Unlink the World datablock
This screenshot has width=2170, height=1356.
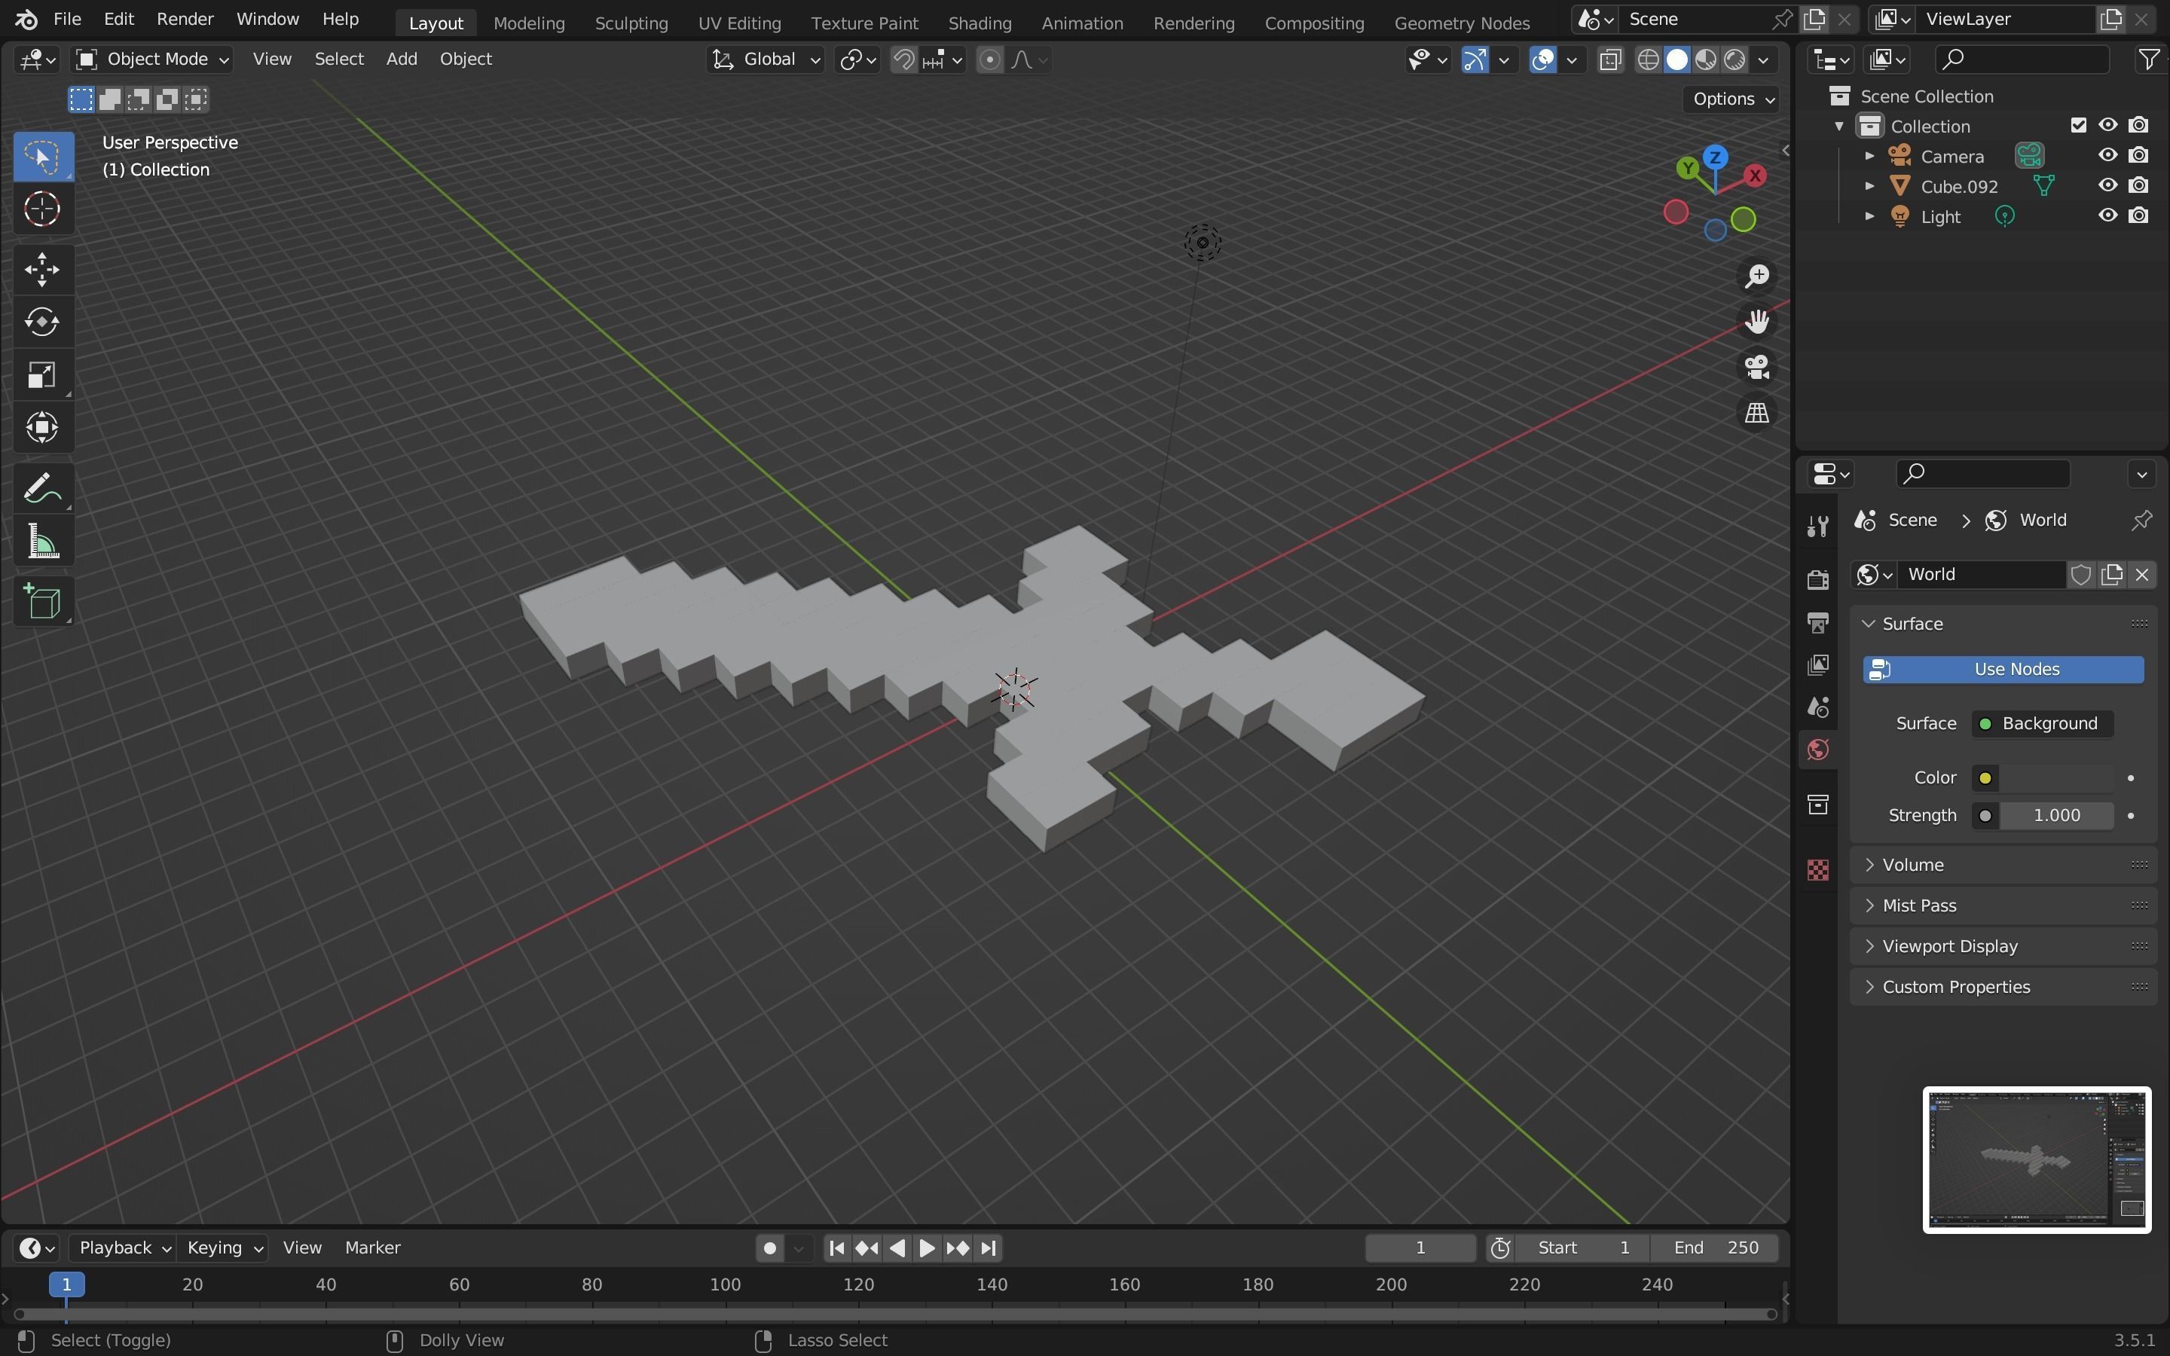(2142, 575)
